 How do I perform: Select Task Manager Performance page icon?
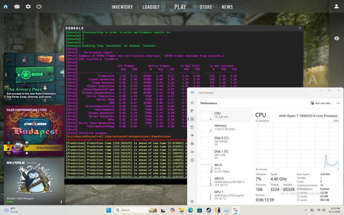pyautogui.click(x=192, y=119)
